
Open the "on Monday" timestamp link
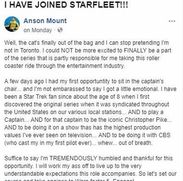38,30
